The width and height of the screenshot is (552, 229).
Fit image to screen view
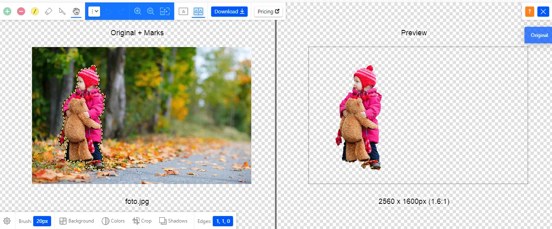(x=165, y=11)
